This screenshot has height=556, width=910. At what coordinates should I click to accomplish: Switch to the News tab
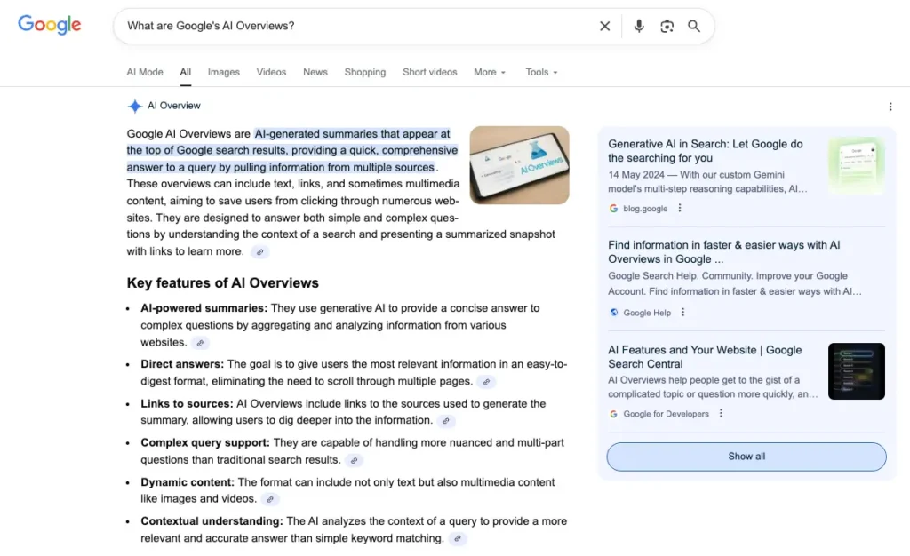click(x=315, y=72)
